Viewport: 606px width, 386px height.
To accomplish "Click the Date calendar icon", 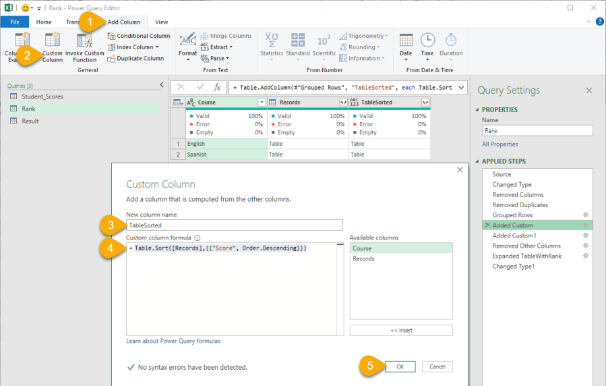I will [x=406, y=40].
